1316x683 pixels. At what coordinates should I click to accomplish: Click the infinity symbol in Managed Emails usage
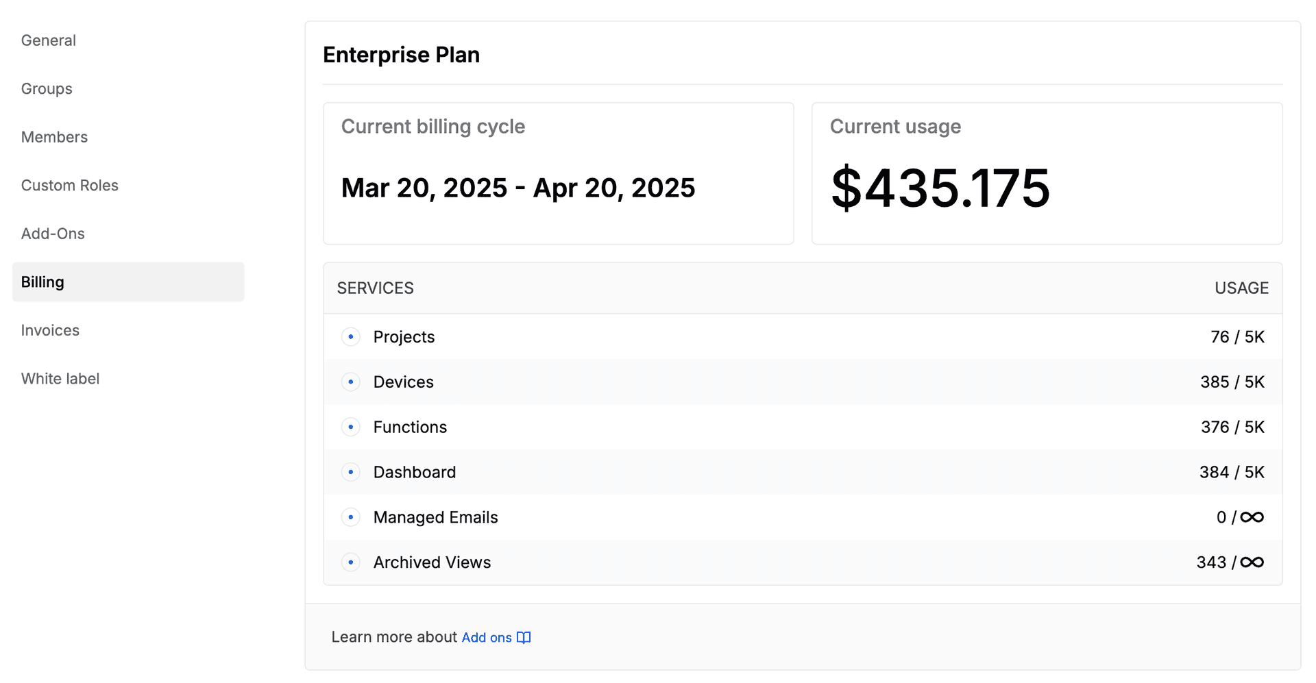(x=1252, y=517)
